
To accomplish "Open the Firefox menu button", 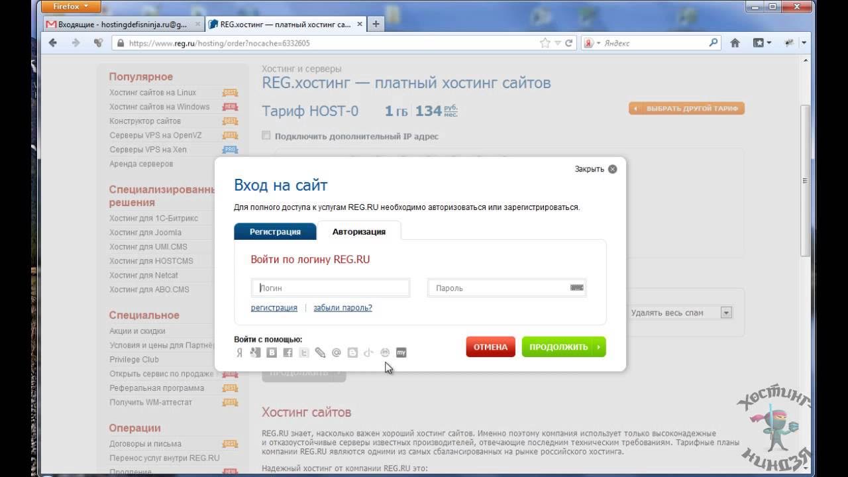I will [70, 7].
